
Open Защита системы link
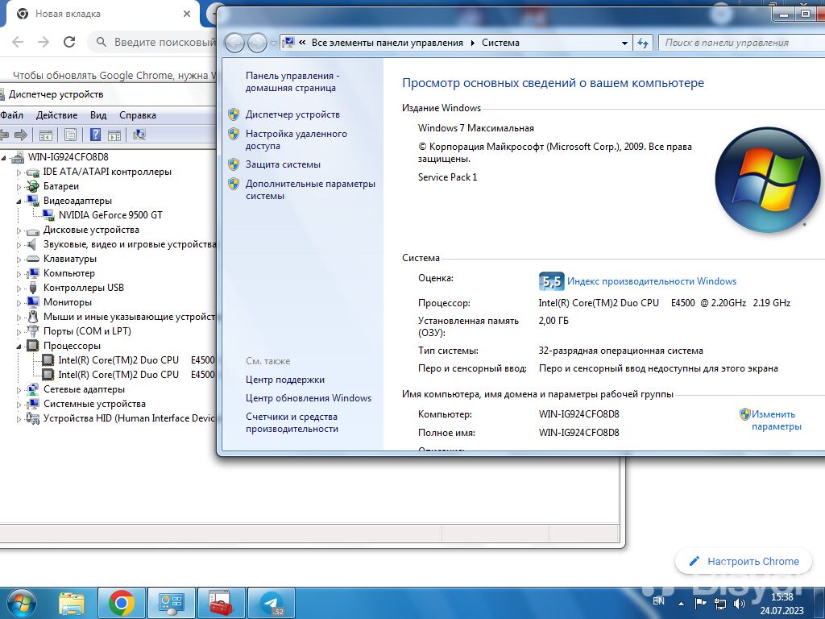click(283, 164)
